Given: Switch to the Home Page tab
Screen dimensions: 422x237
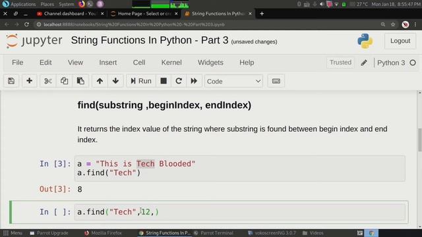Looking at the screenshot, I should coord(144,14).
